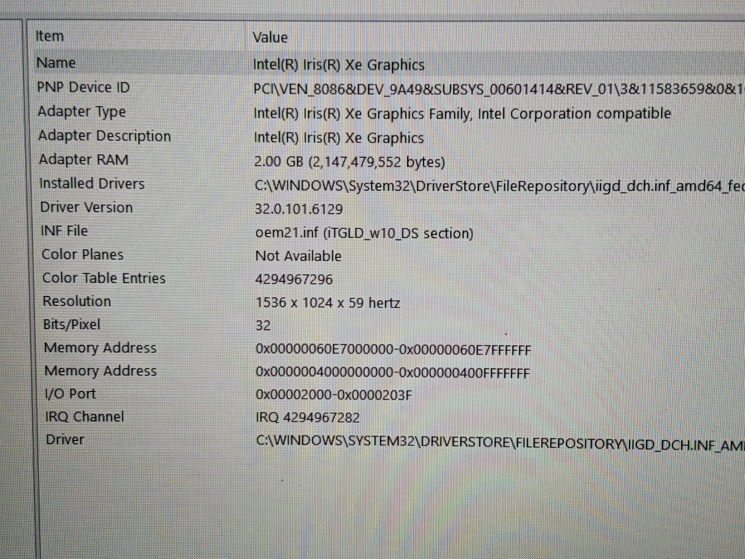The height and width of the screenshot is (559, 745).
Task: Select the IRQ Channel row label
Action: 85,417
